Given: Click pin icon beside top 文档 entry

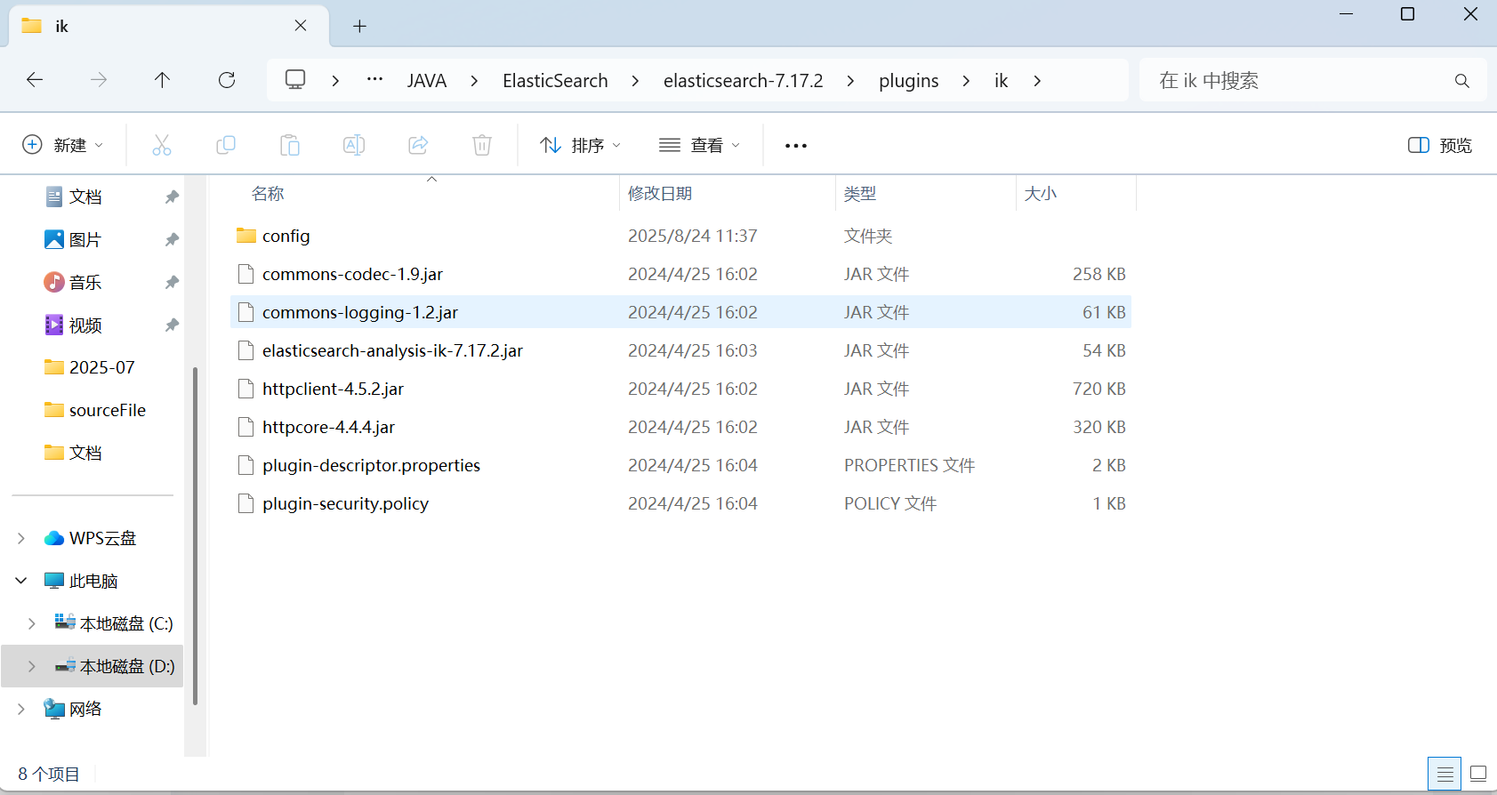Looking at the screenshot, I should 173,197.
